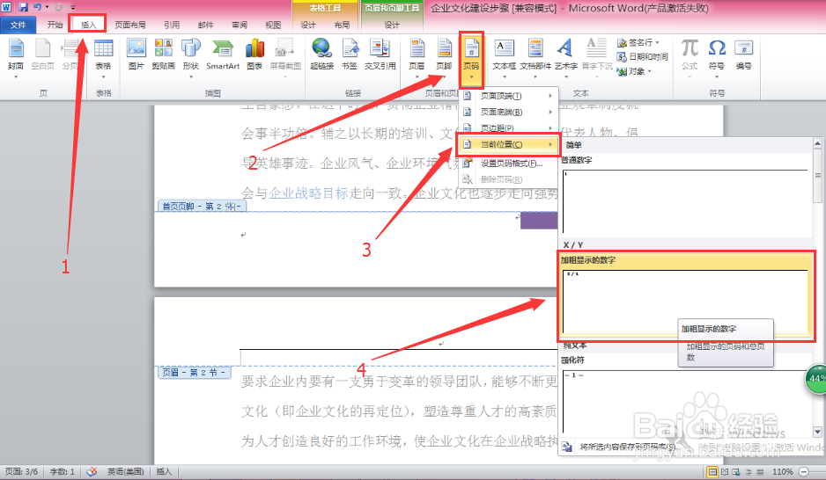Click page count 页面: 3/6 in status bar
826x480 pixels.
(21, 471)
